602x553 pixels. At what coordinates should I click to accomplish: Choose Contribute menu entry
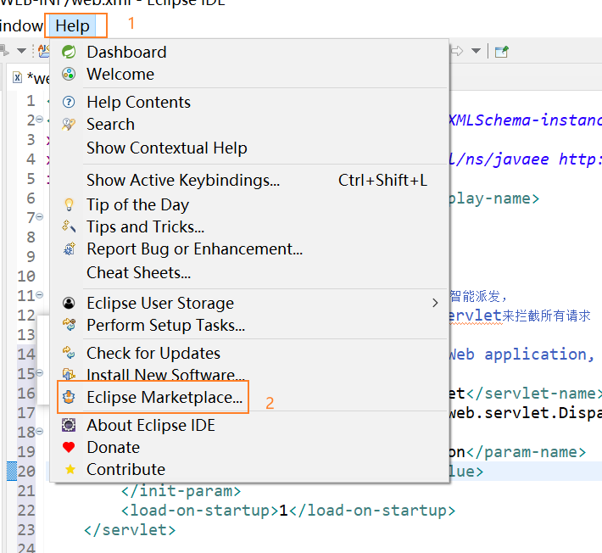[249, 469]
